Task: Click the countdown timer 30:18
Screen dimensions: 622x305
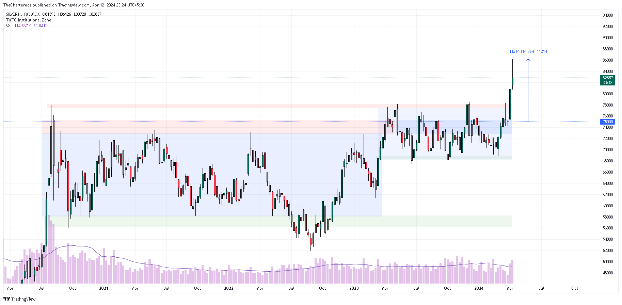Action: (608, 83)
